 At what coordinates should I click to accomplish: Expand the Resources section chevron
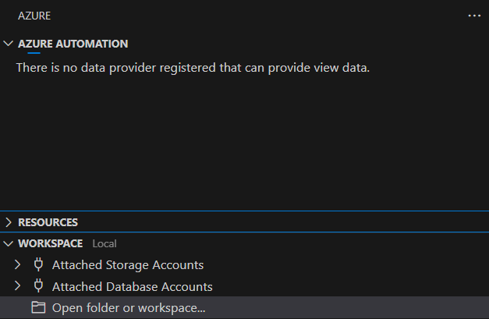9,222
